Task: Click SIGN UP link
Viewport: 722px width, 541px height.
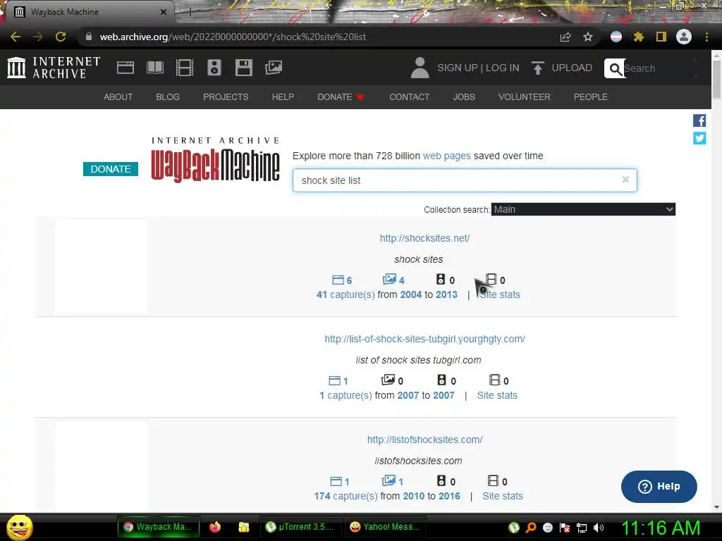Action: pyautogui.click(x=457, y=68)
